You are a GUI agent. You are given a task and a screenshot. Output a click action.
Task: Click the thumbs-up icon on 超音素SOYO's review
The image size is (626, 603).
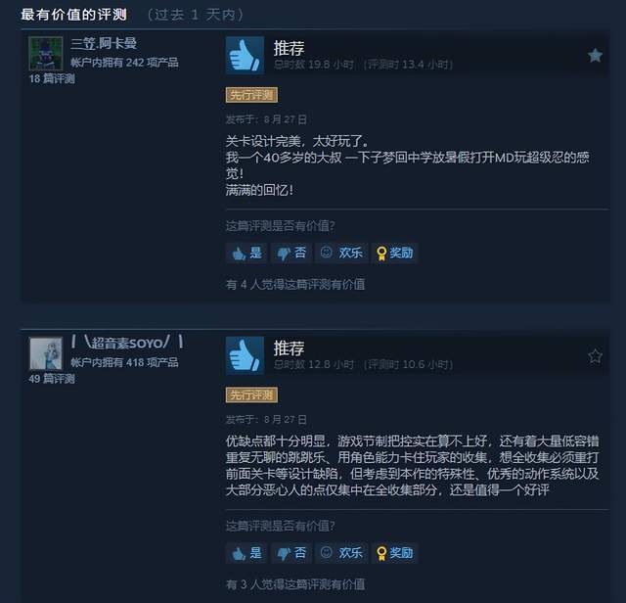245,355
